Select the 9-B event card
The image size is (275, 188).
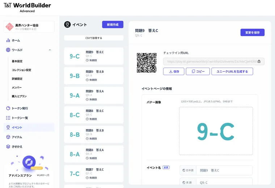94,76
